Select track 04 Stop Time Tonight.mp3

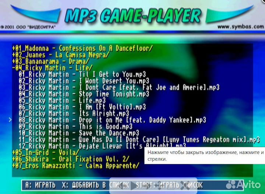[84, 94]
